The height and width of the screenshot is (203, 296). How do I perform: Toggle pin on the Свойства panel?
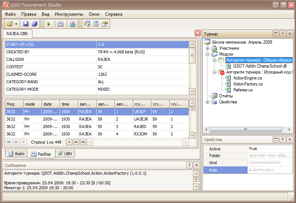(x=283, y=140)
